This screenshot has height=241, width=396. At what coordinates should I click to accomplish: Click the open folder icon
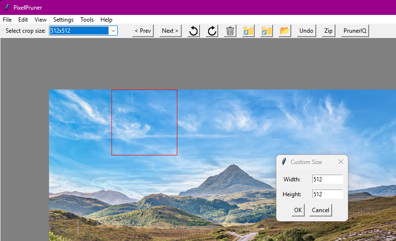pyautogui.click(x=285, y=31)
